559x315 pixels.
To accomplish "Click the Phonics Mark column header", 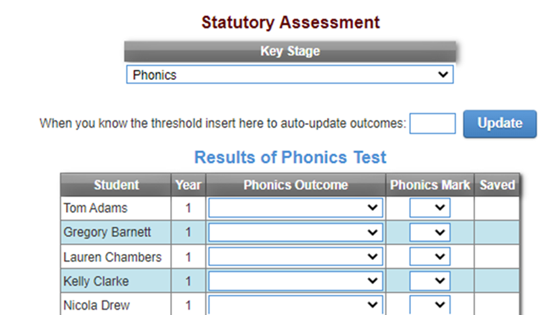I will point(431,185).
